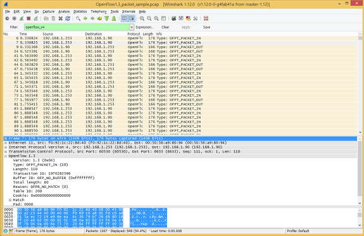The image size is (364, 236).
Task: Select packet 81 OFPT_PACKET_OUT row
Action: (180, 104)
